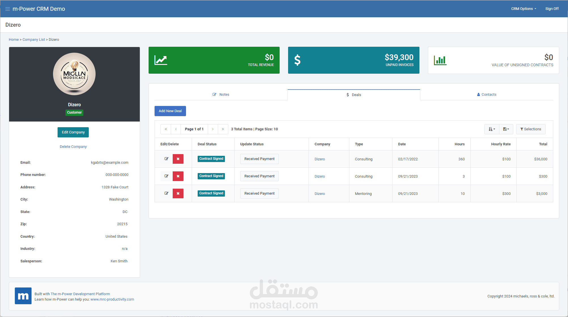Switch to the Contacts tab
568x317 pixels.
click(487, 95)
